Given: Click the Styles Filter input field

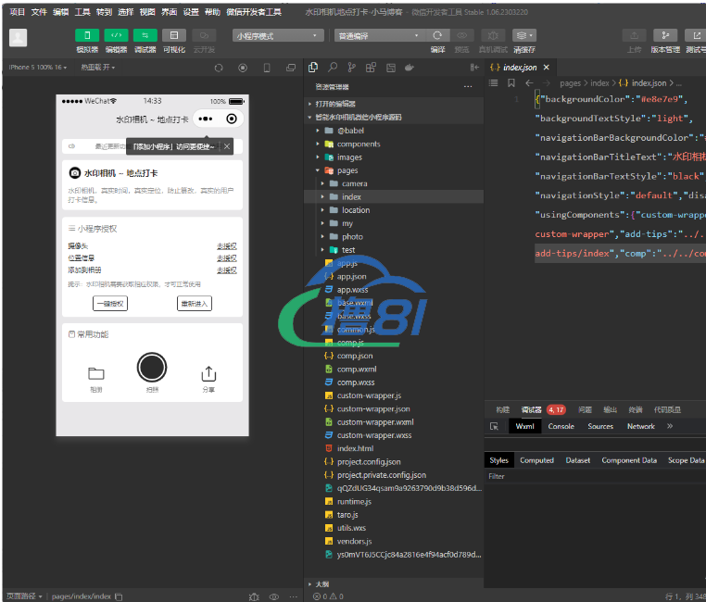Looking at the screenshot, I should pos(594,476).
